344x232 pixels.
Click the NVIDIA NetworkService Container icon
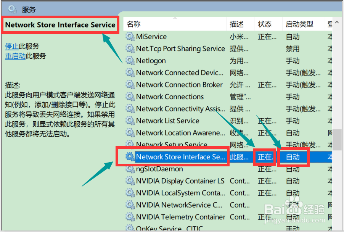point(130,205)
